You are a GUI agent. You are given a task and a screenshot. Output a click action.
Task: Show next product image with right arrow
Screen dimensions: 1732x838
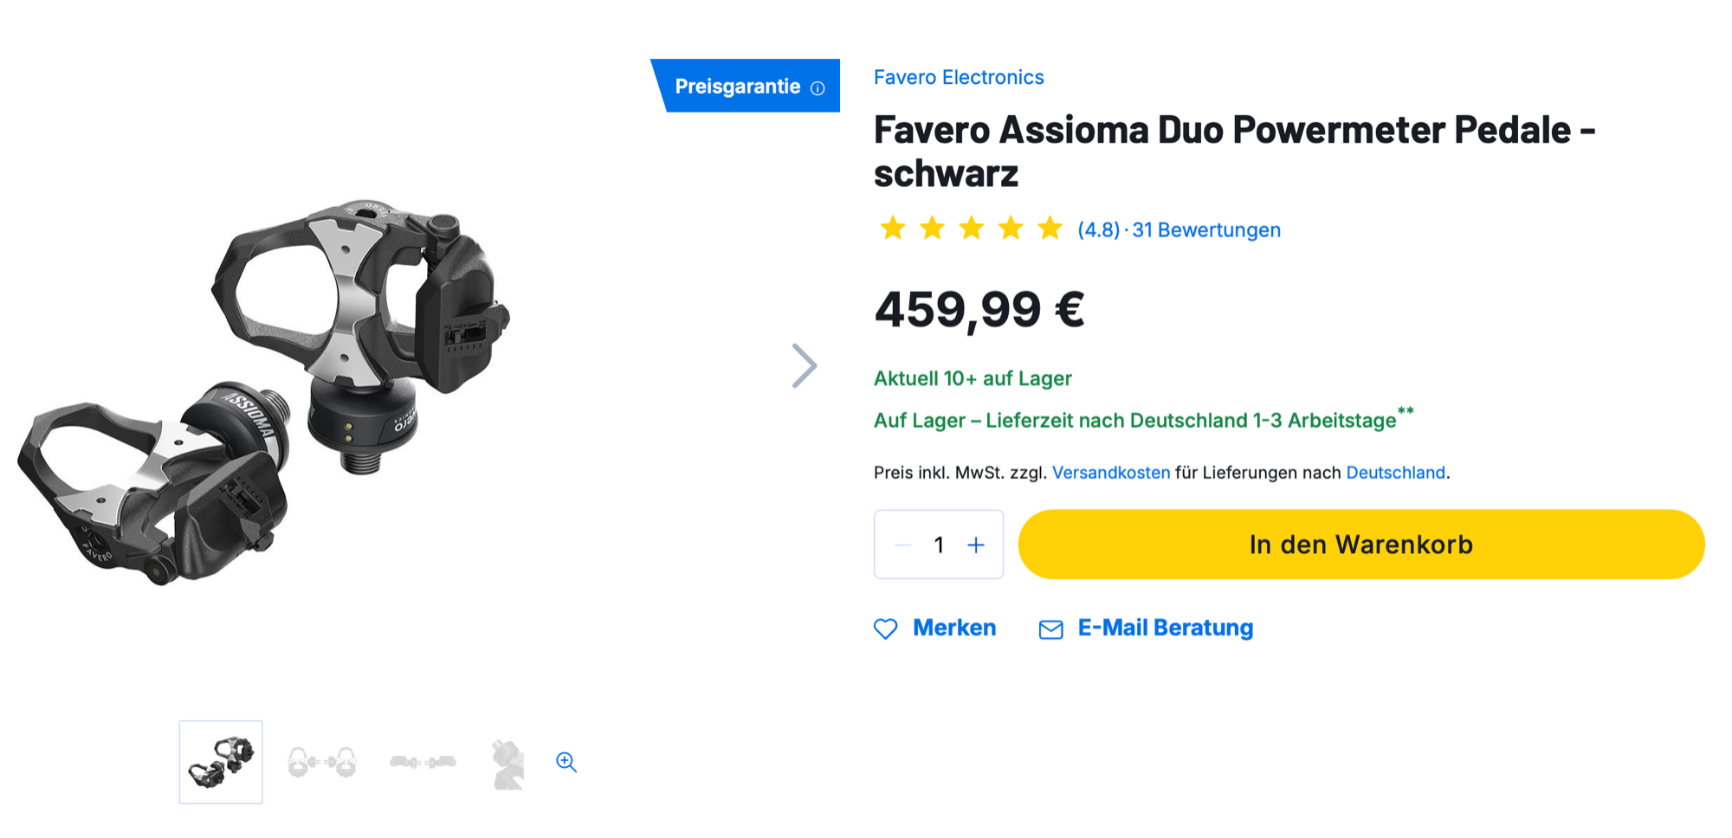[x=804, y=365]
